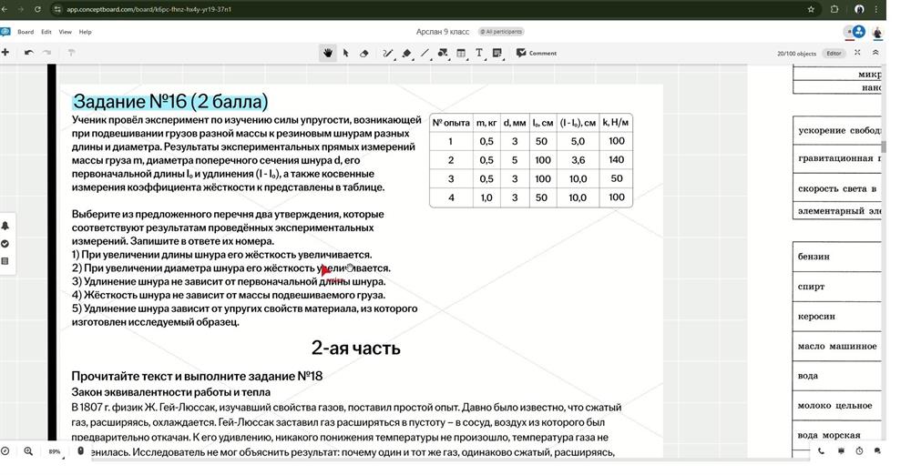The width and height of the screenshot is (911, 475).
Task: Activate the Eraser tool
Action: click(363, 53)
